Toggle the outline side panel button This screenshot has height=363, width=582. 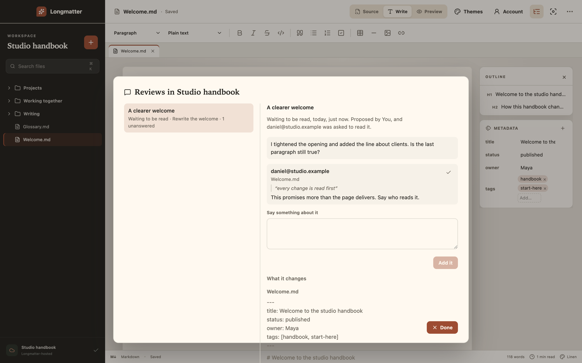coord(537,12)
